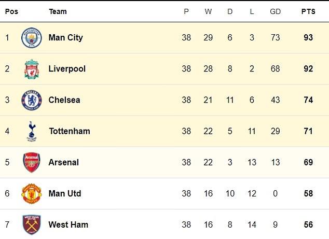
Task: Sort table by PTS column header
Action: 308,11
